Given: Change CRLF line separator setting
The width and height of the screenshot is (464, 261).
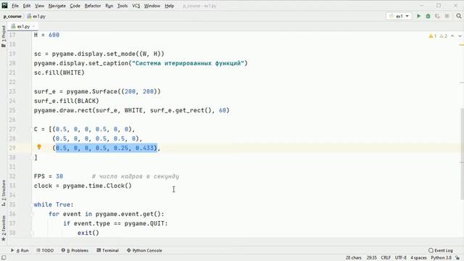Looking at the screenshot, I should click(386, 258).
